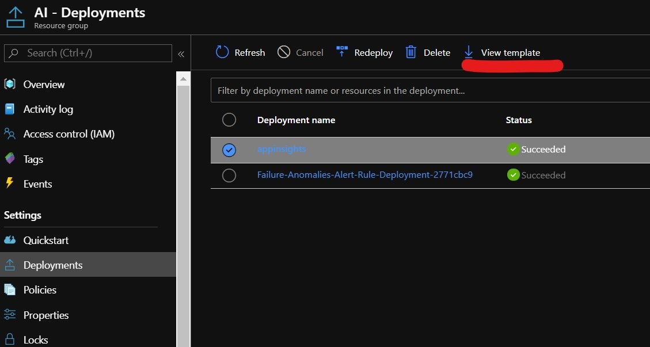Click the Overview cube icon in sidebar

(x=10, y=84)
